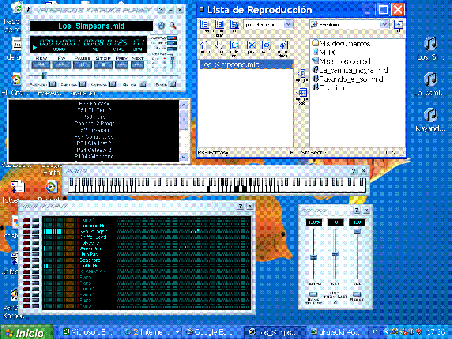
Task: Open the magnifier search icon in Karaoke Player
Action: point(173,25)
